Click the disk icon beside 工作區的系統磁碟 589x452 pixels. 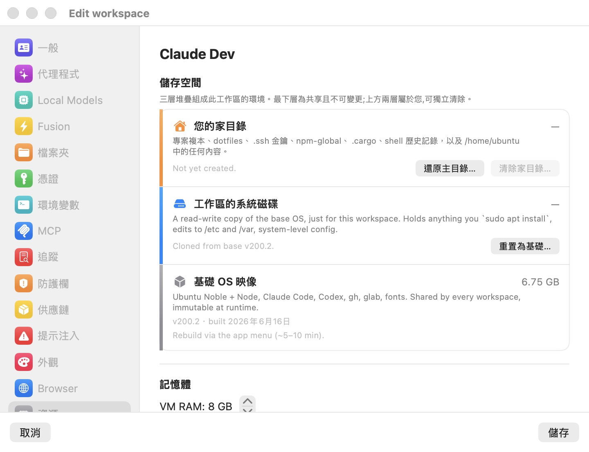click(x=180, y=204)
